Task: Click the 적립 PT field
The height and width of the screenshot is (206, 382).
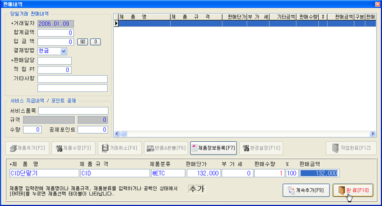Action: (x=55, y=70)
